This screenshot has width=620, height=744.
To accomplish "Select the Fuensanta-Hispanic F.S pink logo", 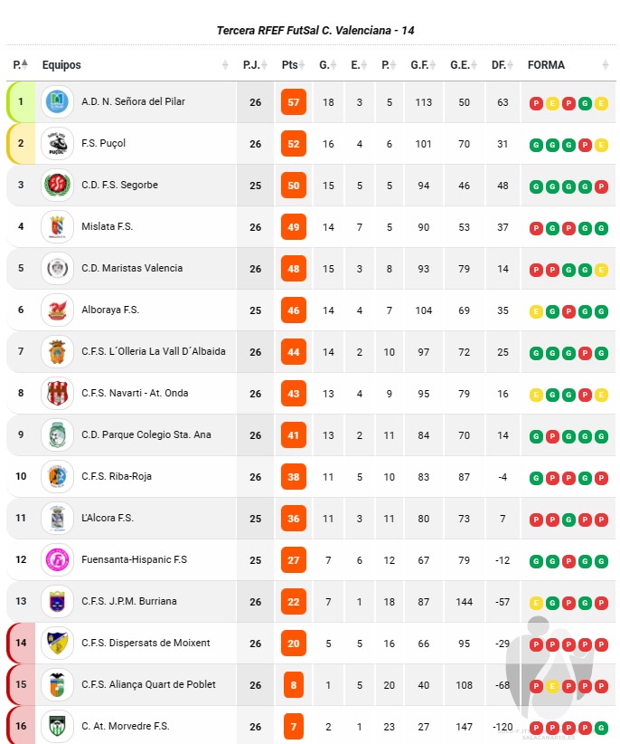I will (57, 560).
